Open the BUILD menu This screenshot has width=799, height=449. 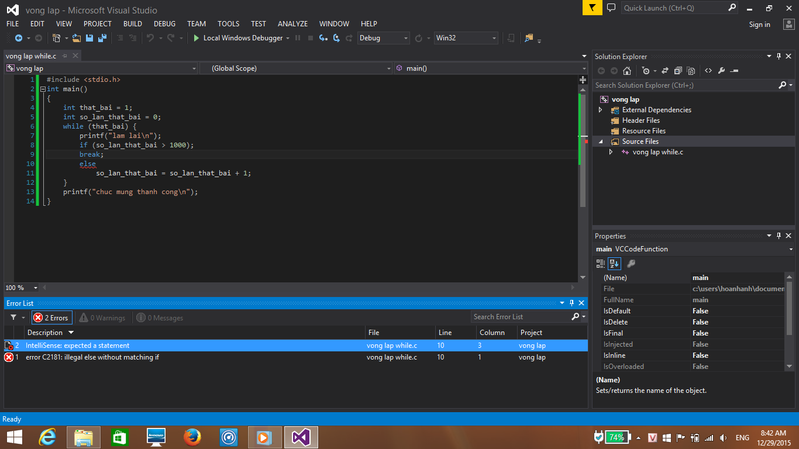pos(133,24)
